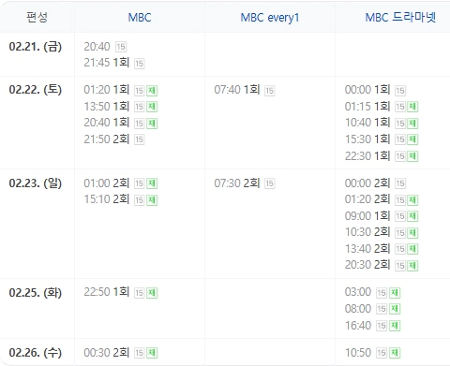Click the 드라마넷 08:00 entry
Image resolution: width=450 pixels, height=366 pixels.
click(x=358, y=309)
